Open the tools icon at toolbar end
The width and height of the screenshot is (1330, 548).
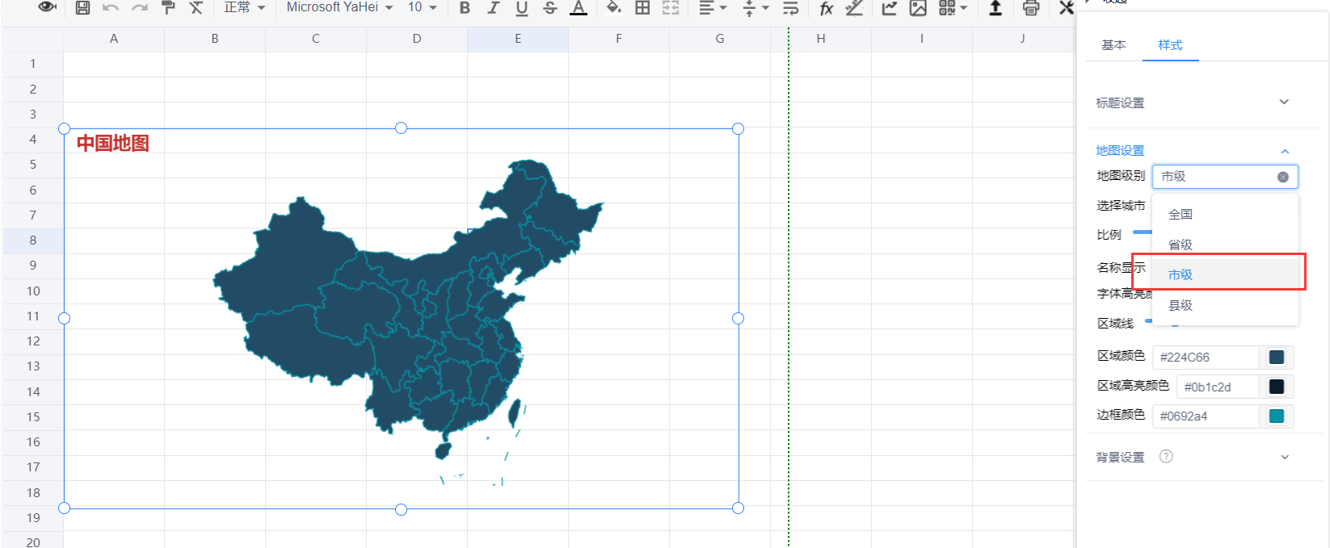pos(1067,8)
